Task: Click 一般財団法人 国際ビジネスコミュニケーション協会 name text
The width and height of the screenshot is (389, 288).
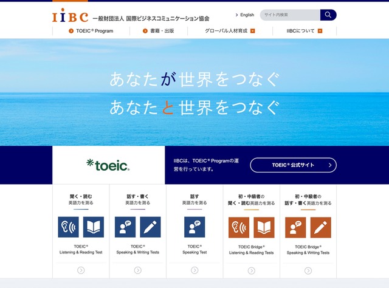Action: click(151, 18)
